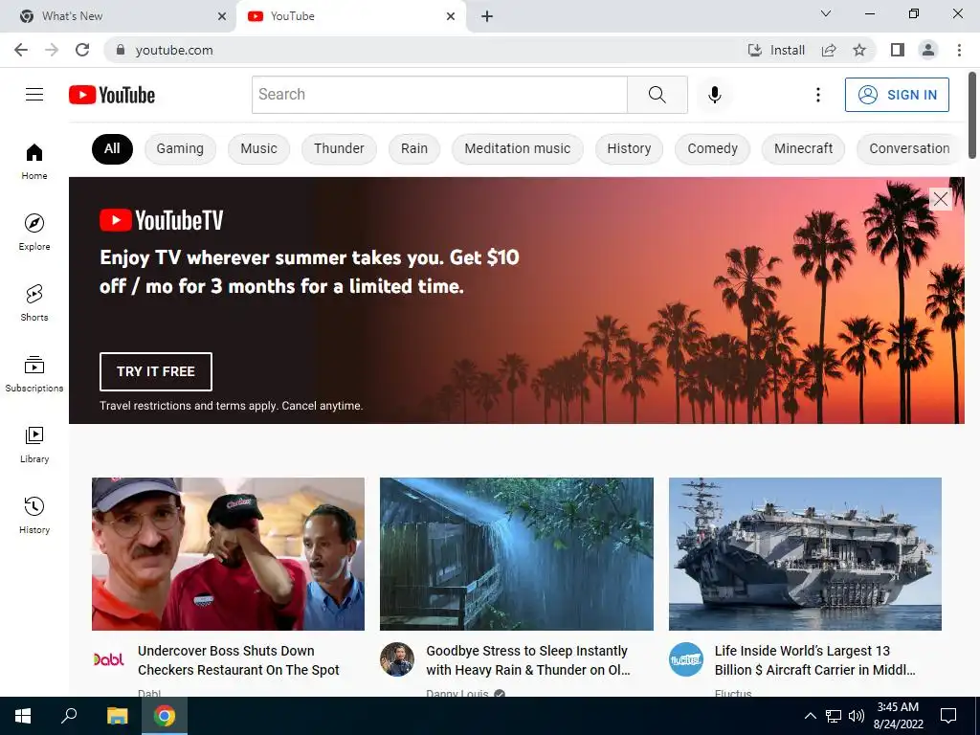Expand tab search dropdown chevron
980x735 pixels.
[x=826, y=13]
